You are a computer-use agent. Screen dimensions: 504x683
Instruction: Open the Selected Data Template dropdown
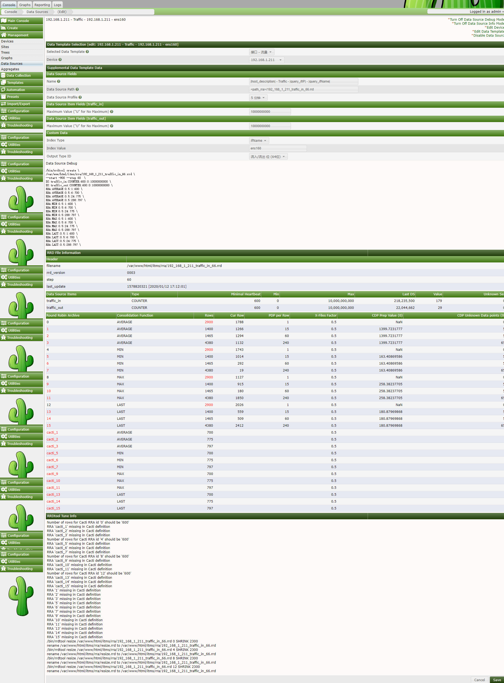click(x=262, y=52)
